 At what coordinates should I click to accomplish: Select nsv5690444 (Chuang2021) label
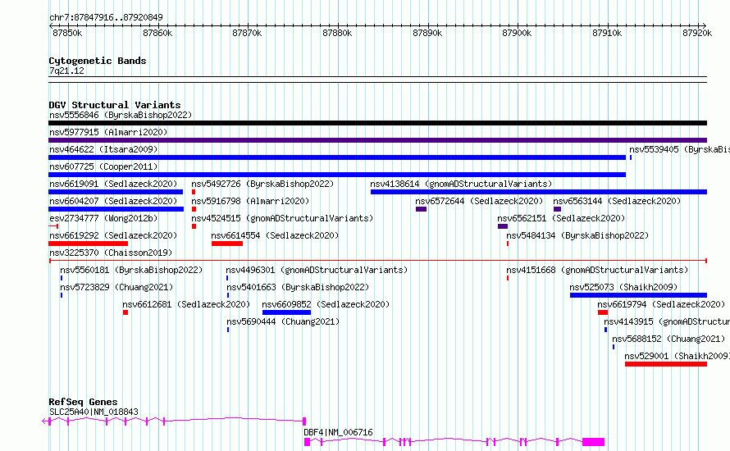point(283,321)
